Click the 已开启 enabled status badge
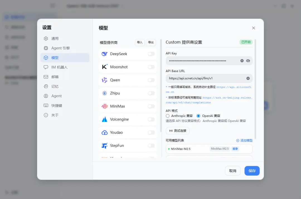This screenshot has height=199, width=301. (x=246, y=42)
